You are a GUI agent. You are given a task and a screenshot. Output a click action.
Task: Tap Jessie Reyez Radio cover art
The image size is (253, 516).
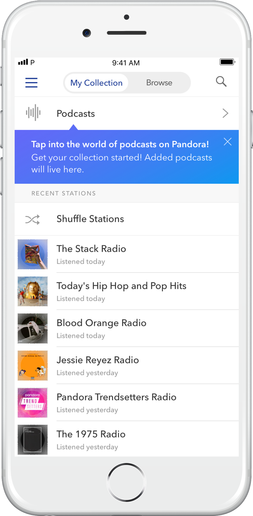(32, 365)
